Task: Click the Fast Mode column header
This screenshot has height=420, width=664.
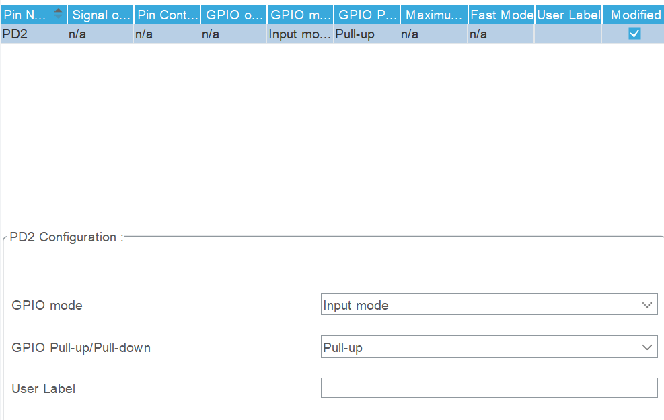Action: point(501,14)
